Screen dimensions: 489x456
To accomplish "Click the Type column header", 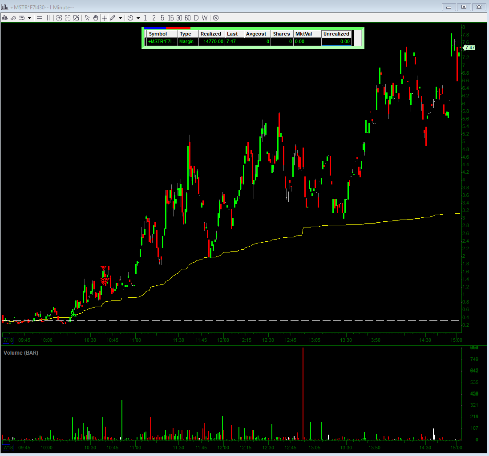I will tap(188, 34).
